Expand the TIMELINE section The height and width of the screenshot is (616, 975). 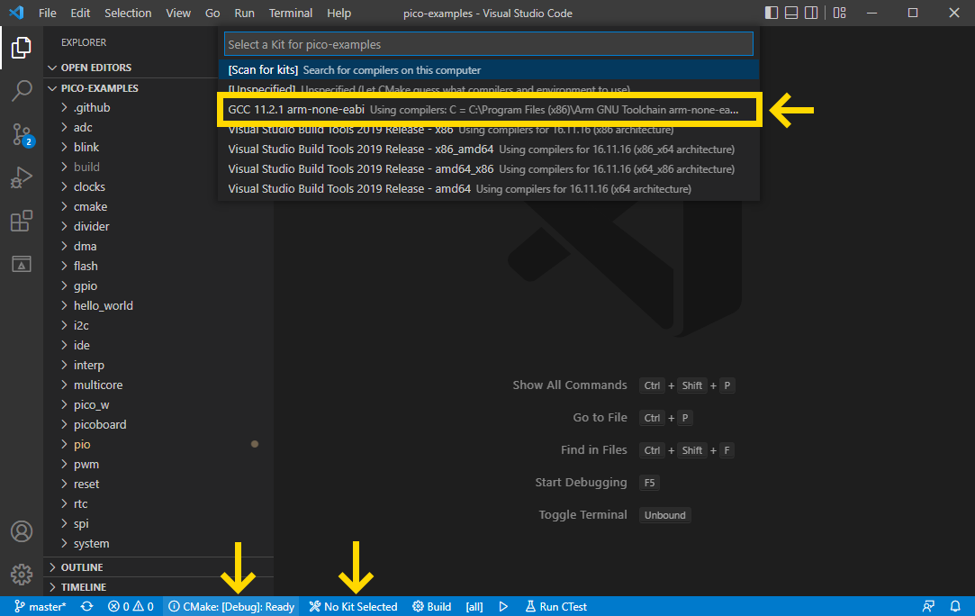coord(84,587)
